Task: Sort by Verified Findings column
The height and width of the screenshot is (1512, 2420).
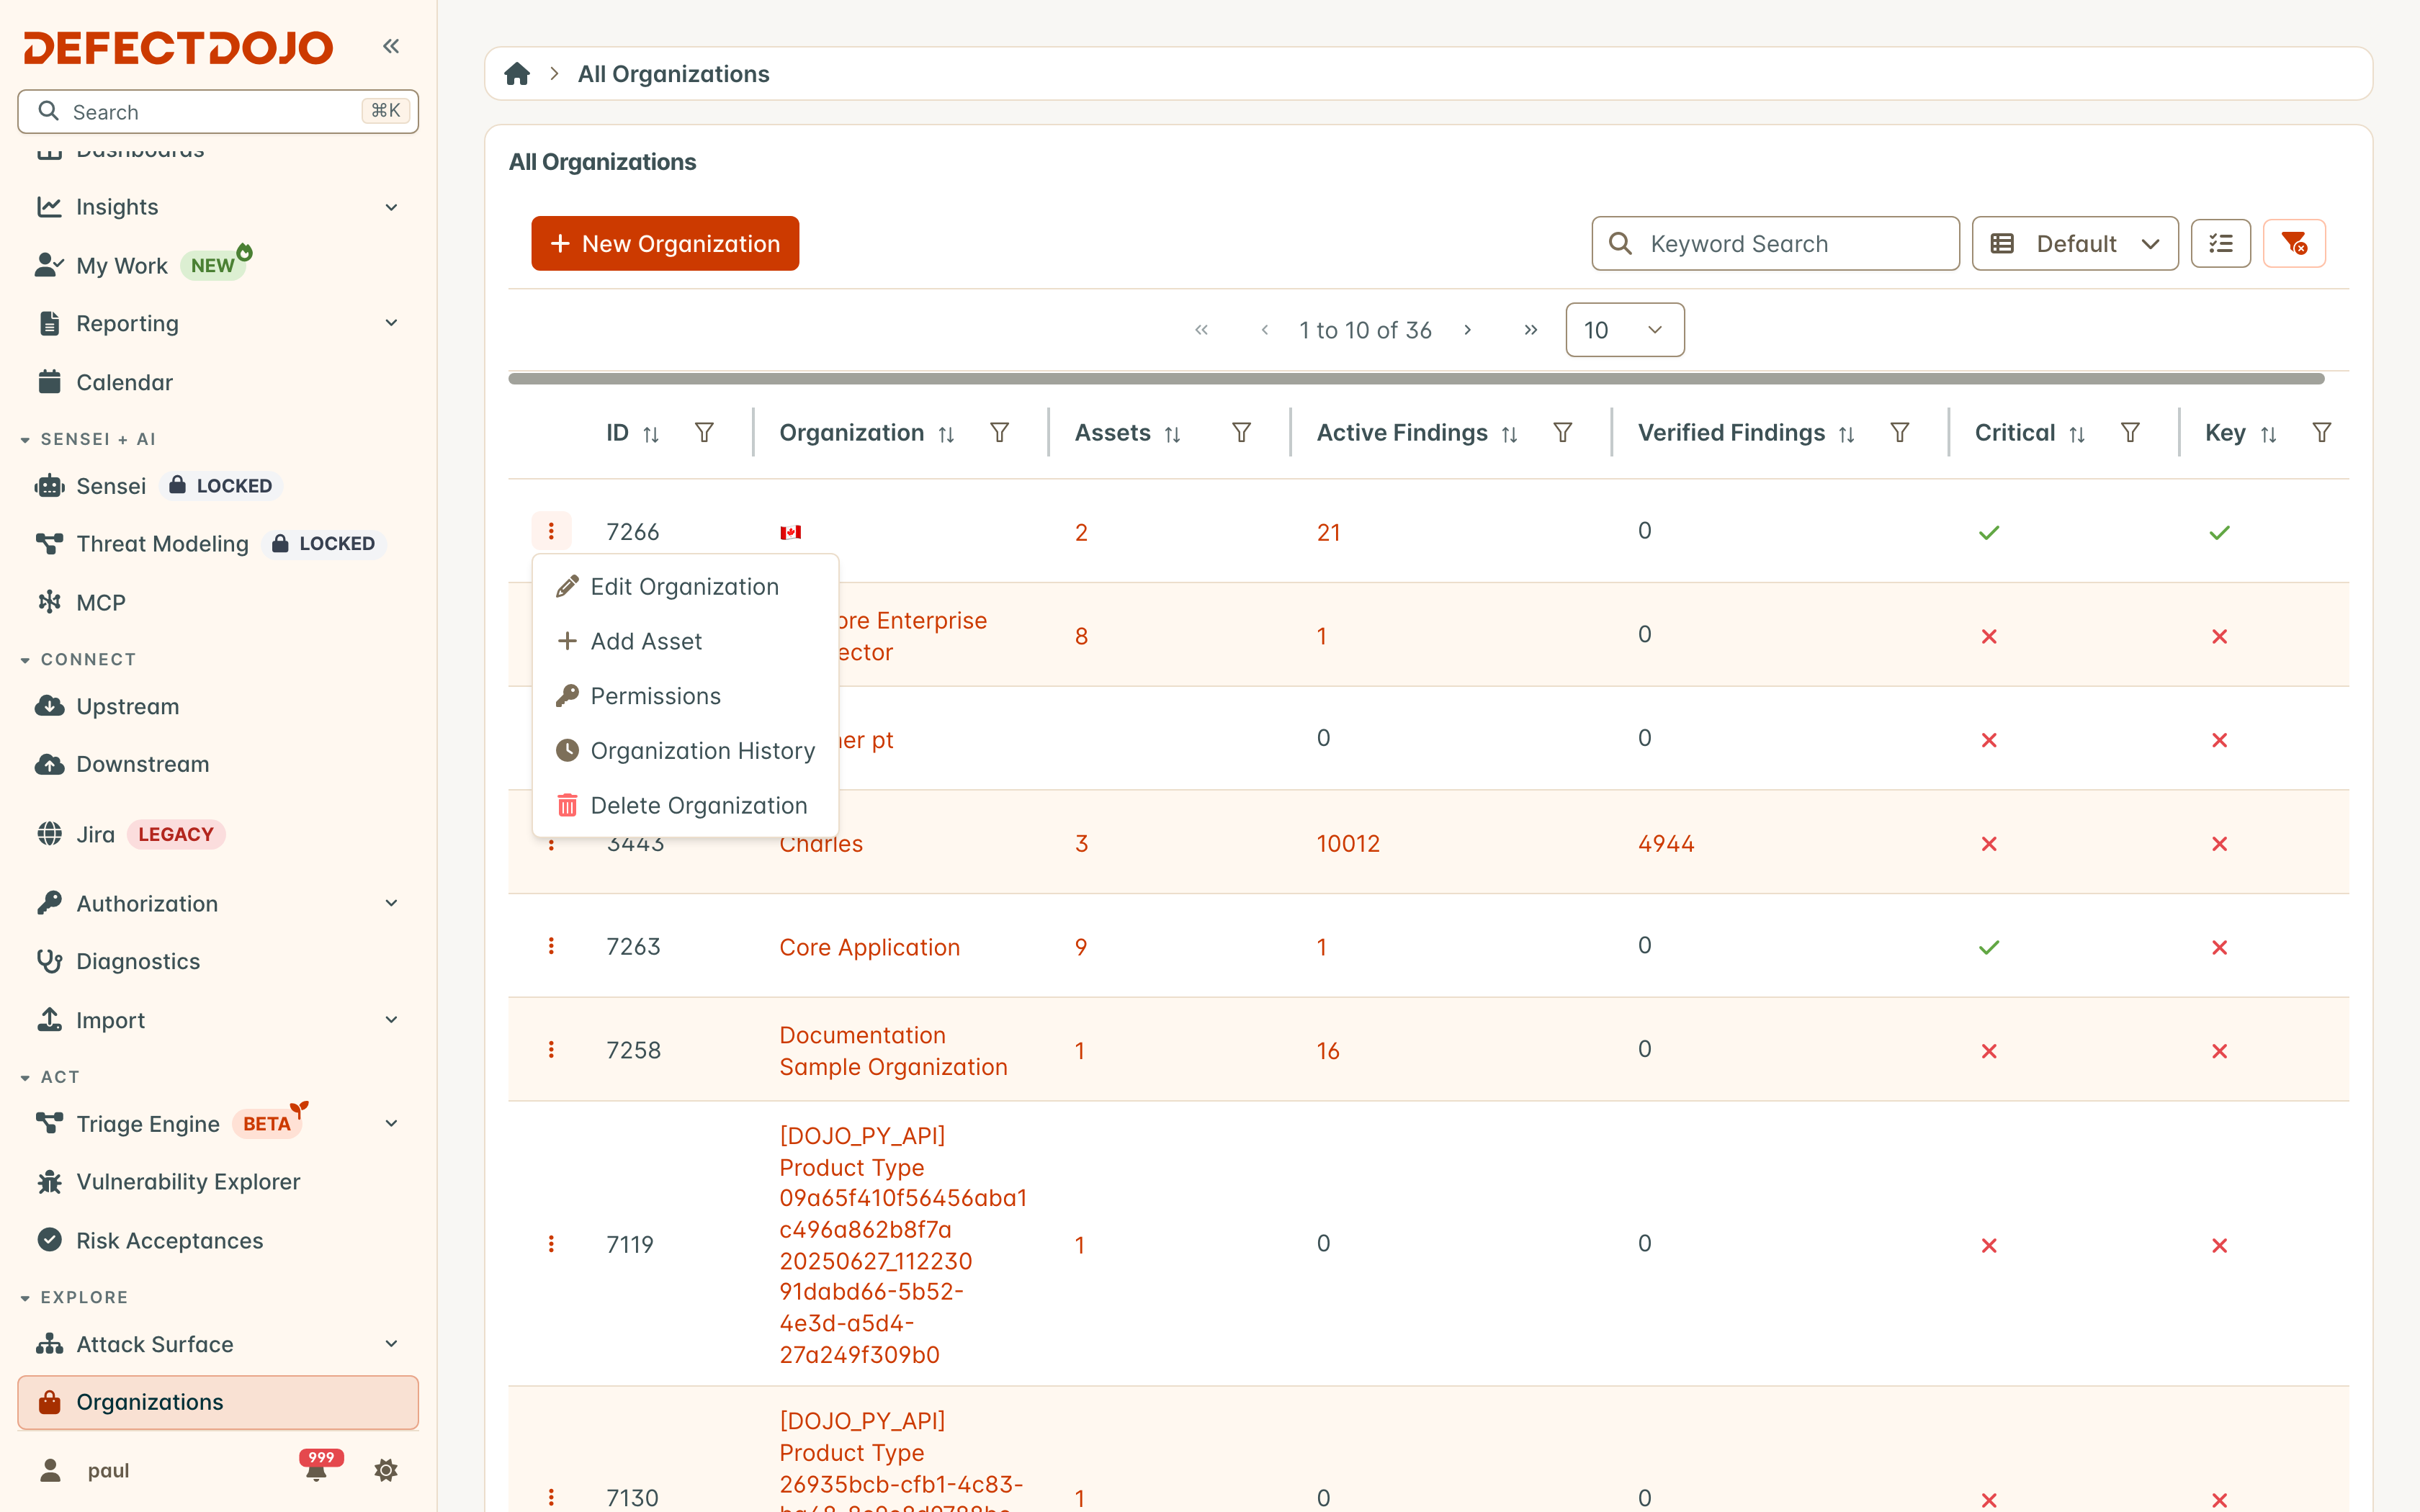Action: [x=1846, y=434]
